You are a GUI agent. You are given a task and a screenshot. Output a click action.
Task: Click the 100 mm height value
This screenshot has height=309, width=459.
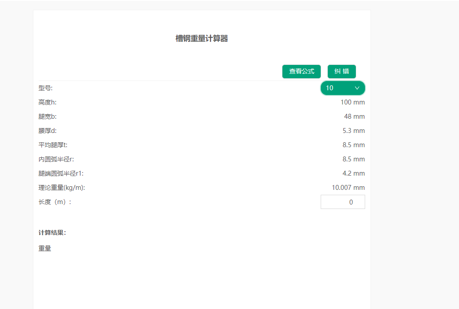pos(352,102)
